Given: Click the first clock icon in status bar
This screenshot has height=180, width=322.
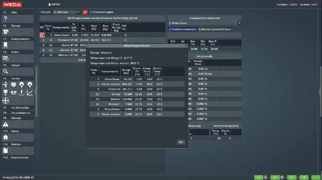Looking at the screenshot, I should (x=265, y=177).
